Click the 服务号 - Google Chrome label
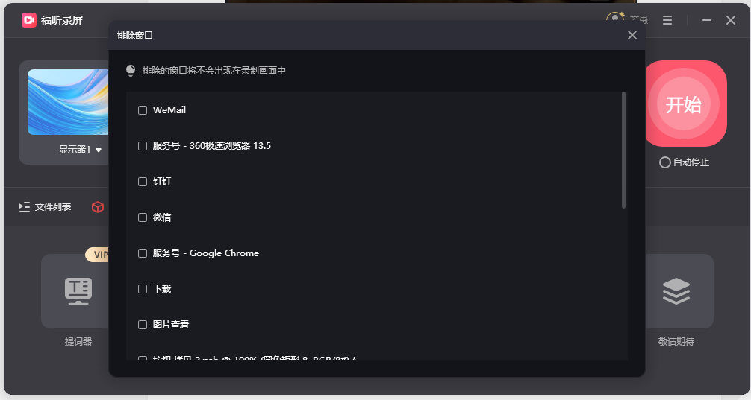The width and height of the screenshot is (751, 400). click(206, 253)
